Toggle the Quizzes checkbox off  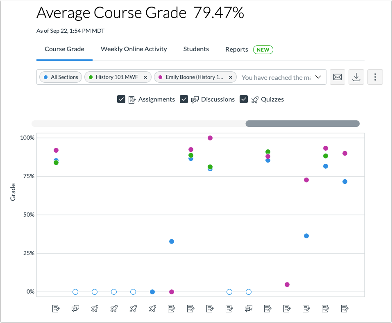click(243, 99)
